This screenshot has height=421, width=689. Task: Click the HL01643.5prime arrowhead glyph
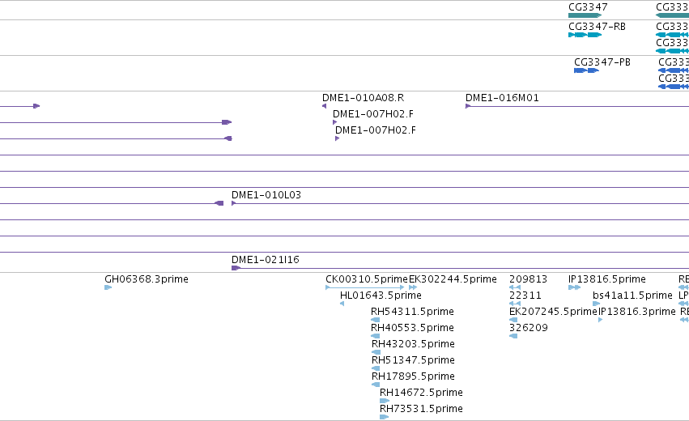click(342, 304)
